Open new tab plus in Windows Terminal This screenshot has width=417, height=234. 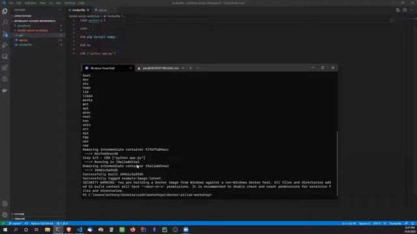(x=190, y=68)
